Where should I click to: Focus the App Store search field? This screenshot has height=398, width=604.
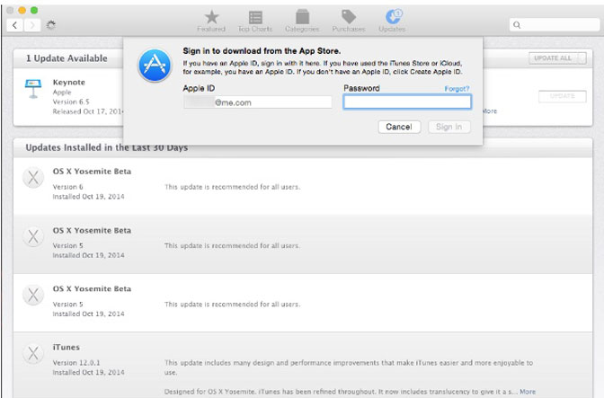point(555,25)
